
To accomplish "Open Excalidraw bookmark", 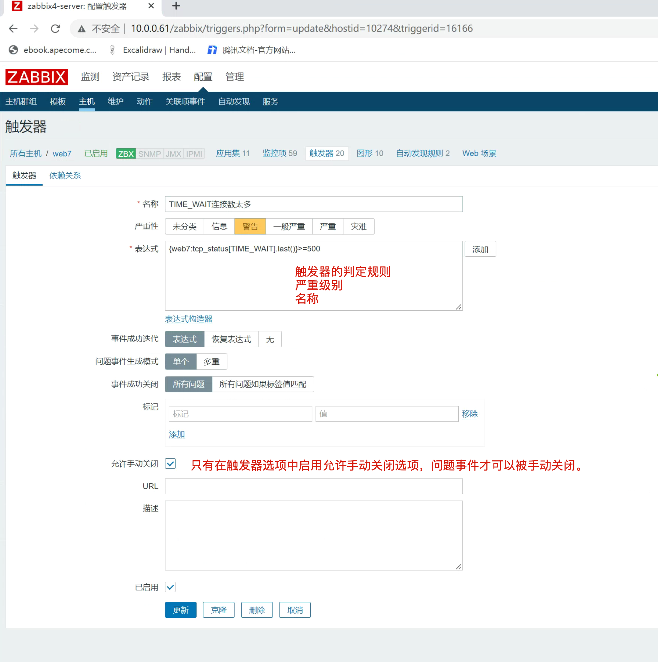I will point(153,50).
